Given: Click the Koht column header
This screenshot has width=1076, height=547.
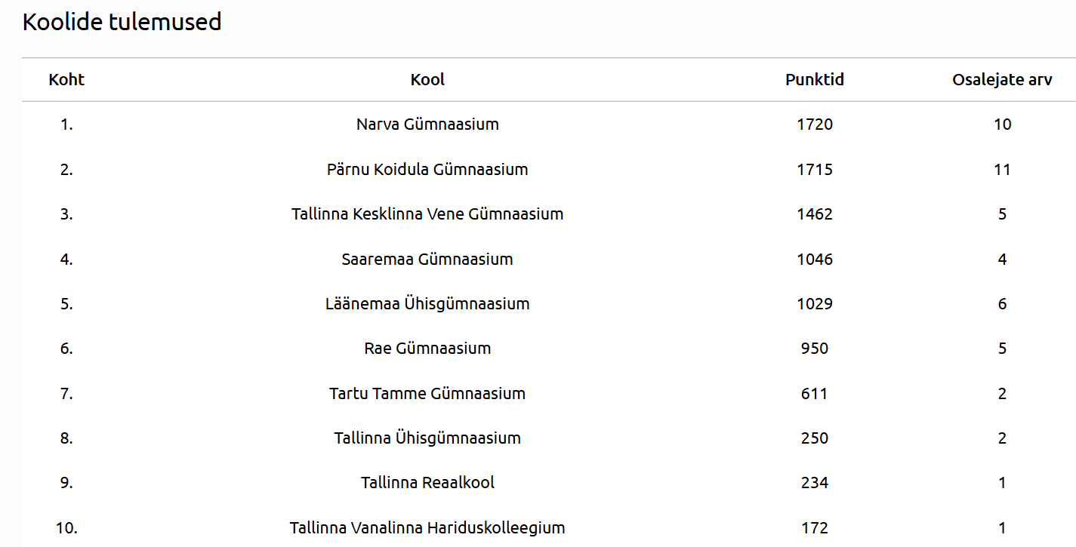Looking at the screenshot, I should click(x=66, y=80).
